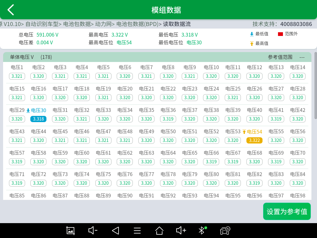Click the 自动识别车型 breadcrumb

pos(42,24)
